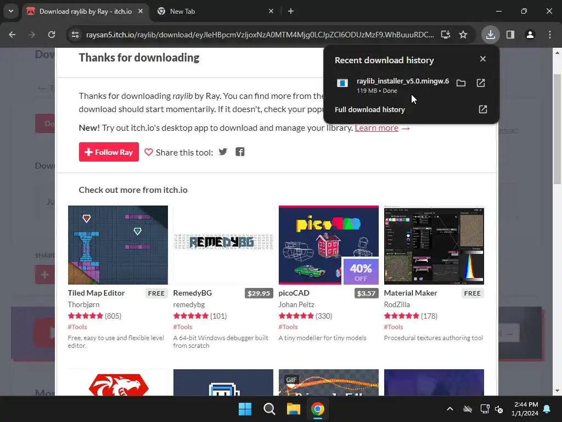The width and height of the screenshot is (562, 422).
Task: Click the $3.57 price badge
Action: tap(366, 293)
